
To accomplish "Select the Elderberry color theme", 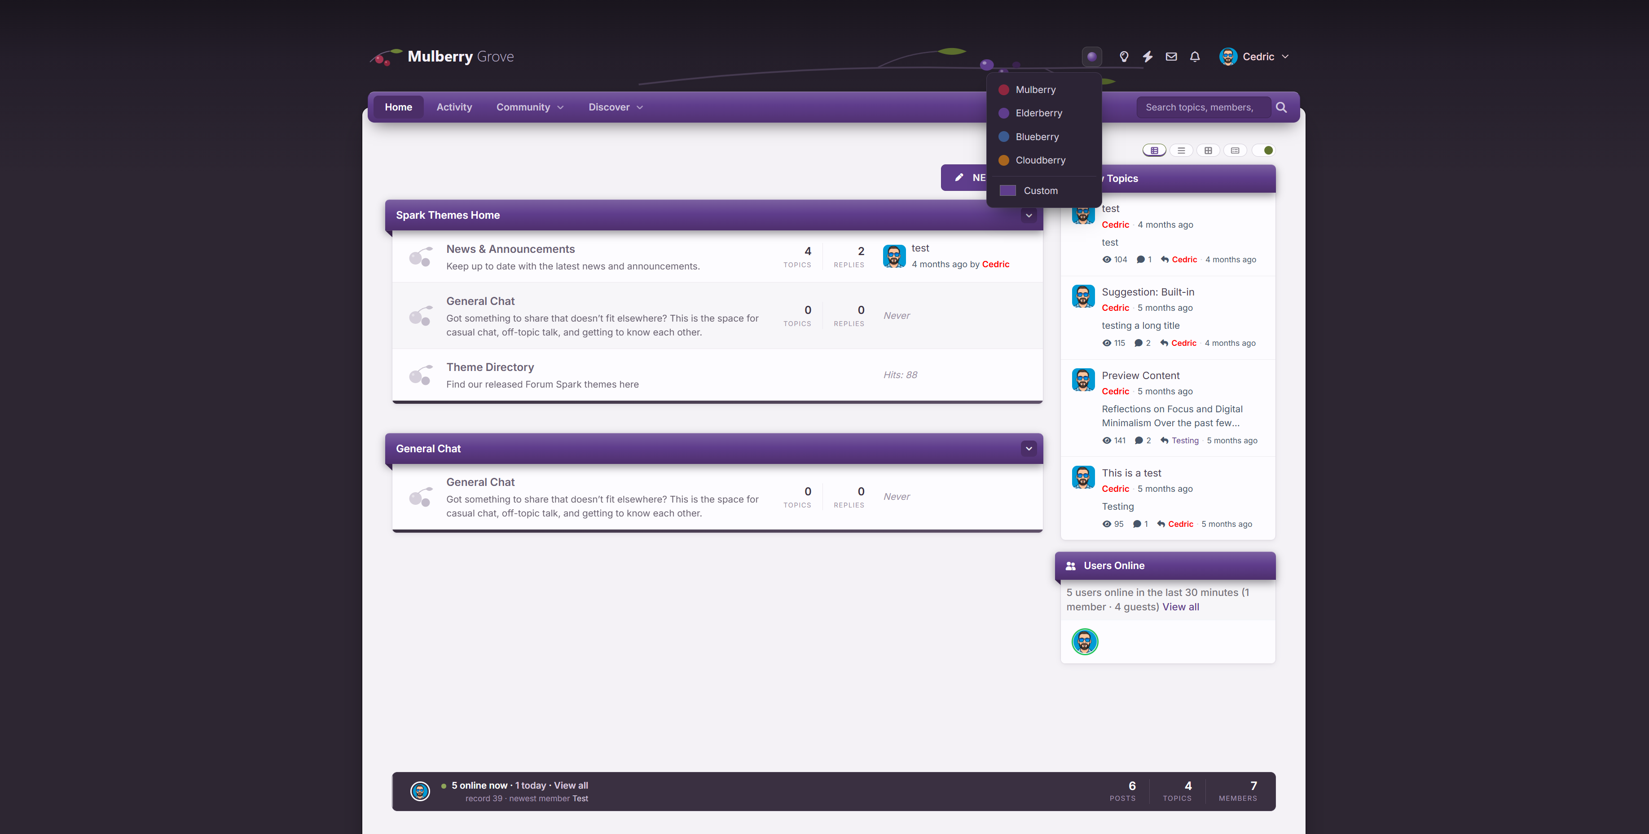I will [x=1044, y=113].
